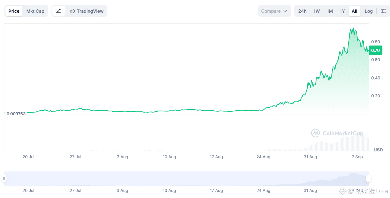Select the 1M time range

pos(330,11)
